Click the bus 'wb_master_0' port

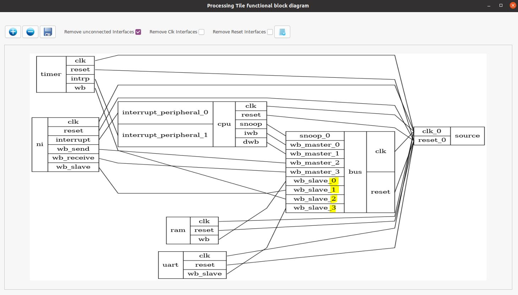315,145
